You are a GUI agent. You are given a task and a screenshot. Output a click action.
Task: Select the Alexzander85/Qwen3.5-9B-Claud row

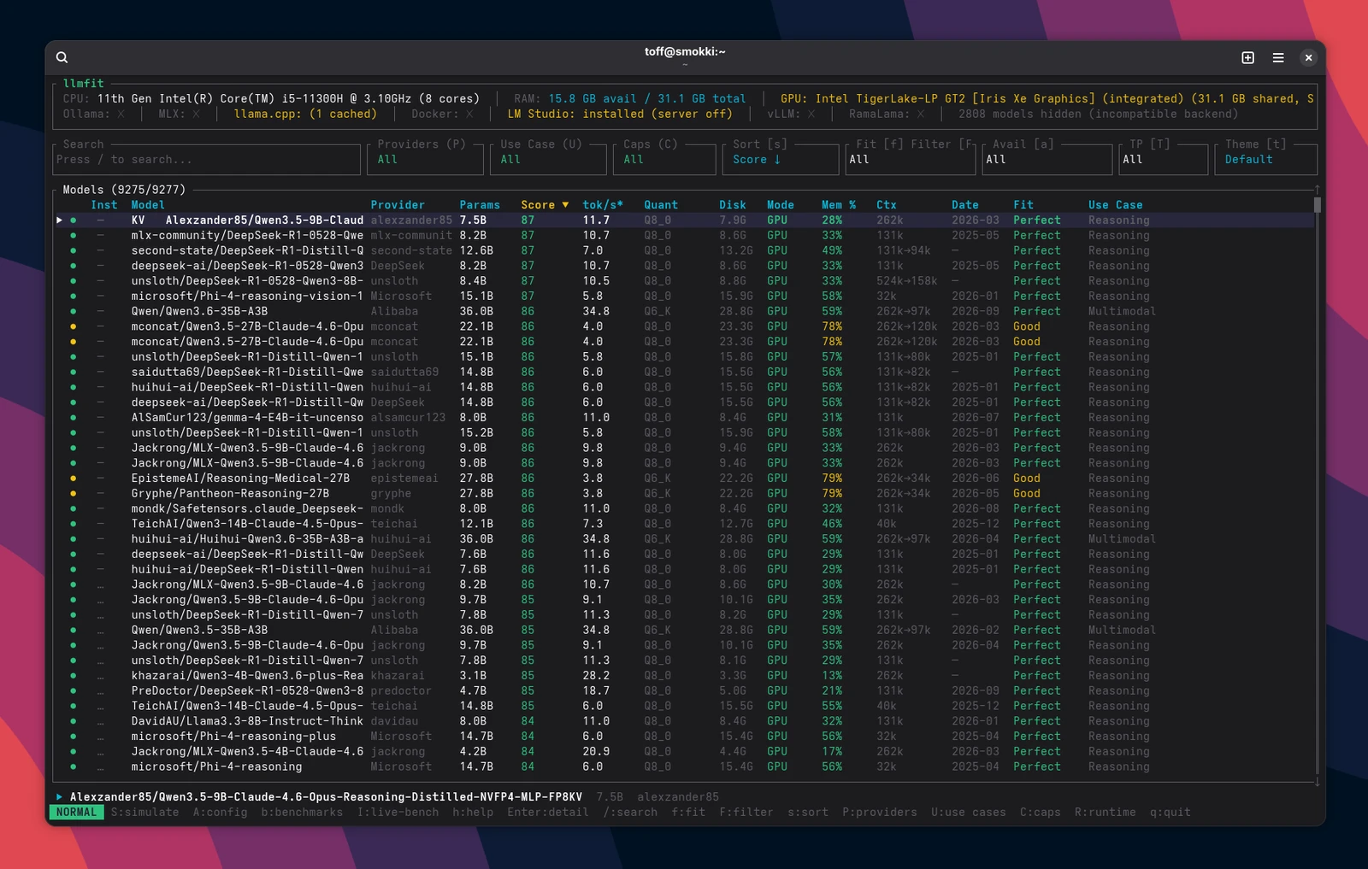pos(684,220)
